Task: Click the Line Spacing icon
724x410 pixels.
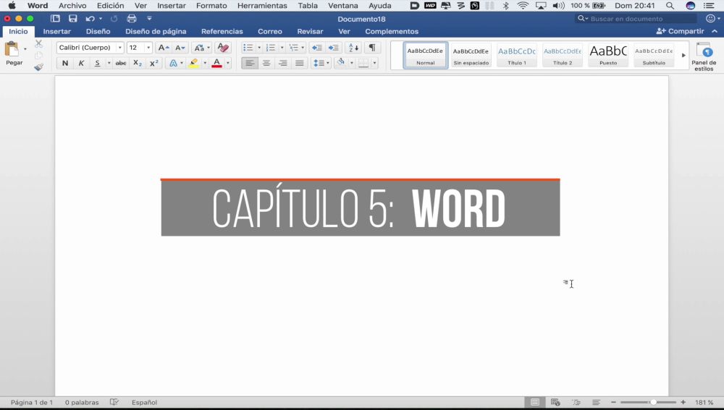Action: tap(319, 63)
